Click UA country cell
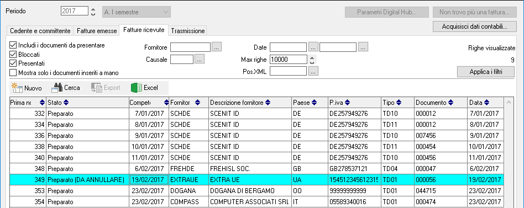This screenshot has height=208, width=524. click(x=310, y=179)
